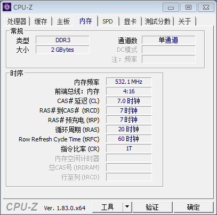Click the 大小 label
Image resolution: width=217 pixels, height=215 pixels.
[22, 50]
